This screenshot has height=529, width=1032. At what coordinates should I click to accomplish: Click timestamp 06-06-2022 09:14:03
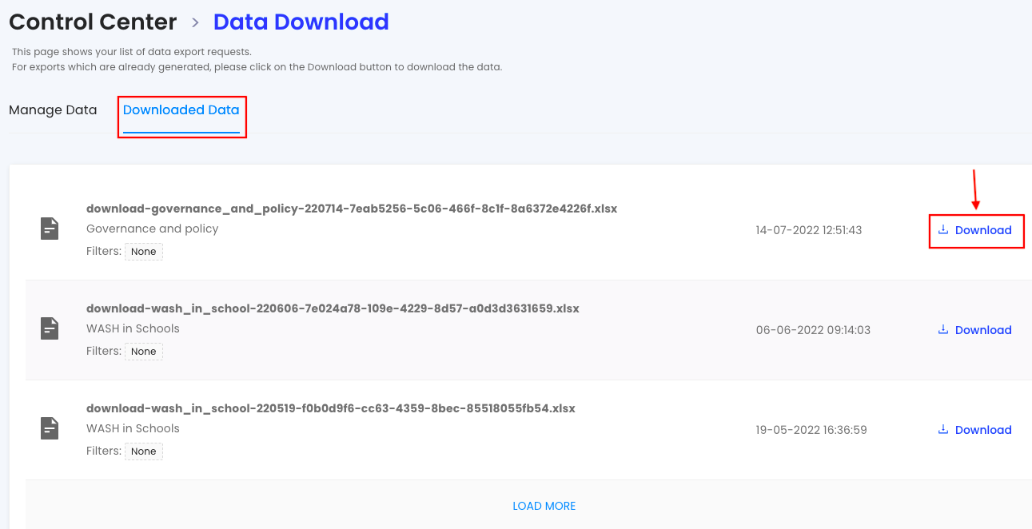[x=813, y=330]
